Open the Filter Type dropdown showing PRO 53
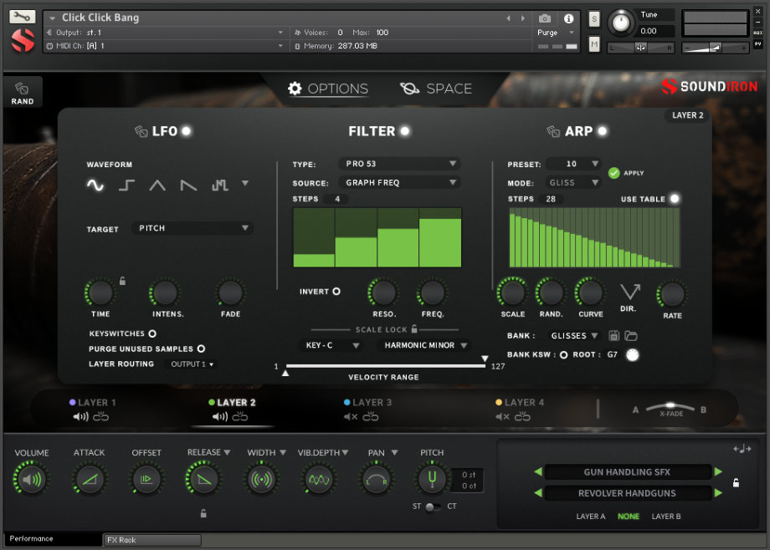 point(399,163)
